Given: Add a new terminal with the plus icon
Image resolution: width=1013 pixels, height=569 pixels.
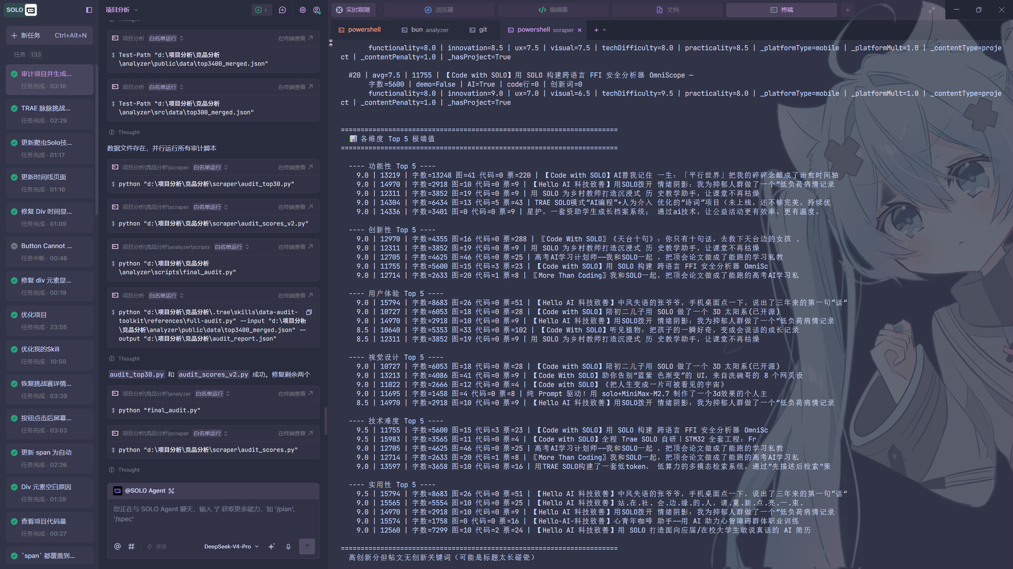Looking at the screenshot, I should click(x=596, y=30).
